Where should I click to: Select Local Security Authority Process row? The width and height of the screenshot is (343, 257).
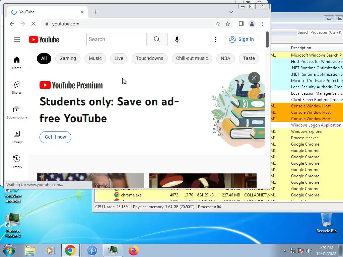click(307, 87)
